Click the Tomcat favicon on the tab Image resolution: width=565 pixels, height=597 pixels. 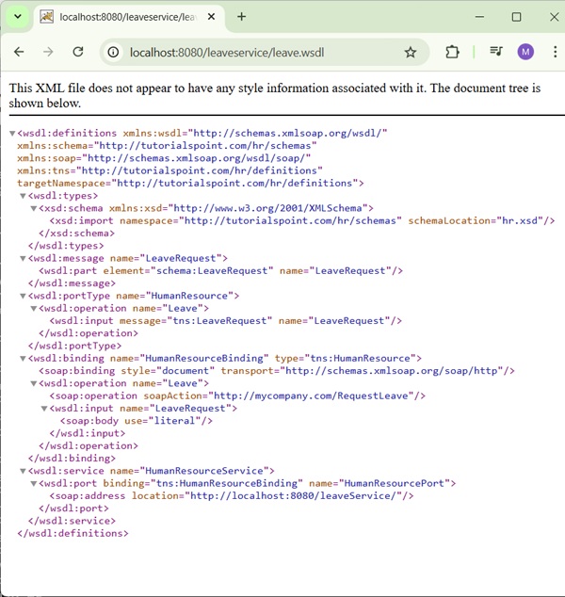[x=46, y=17]
